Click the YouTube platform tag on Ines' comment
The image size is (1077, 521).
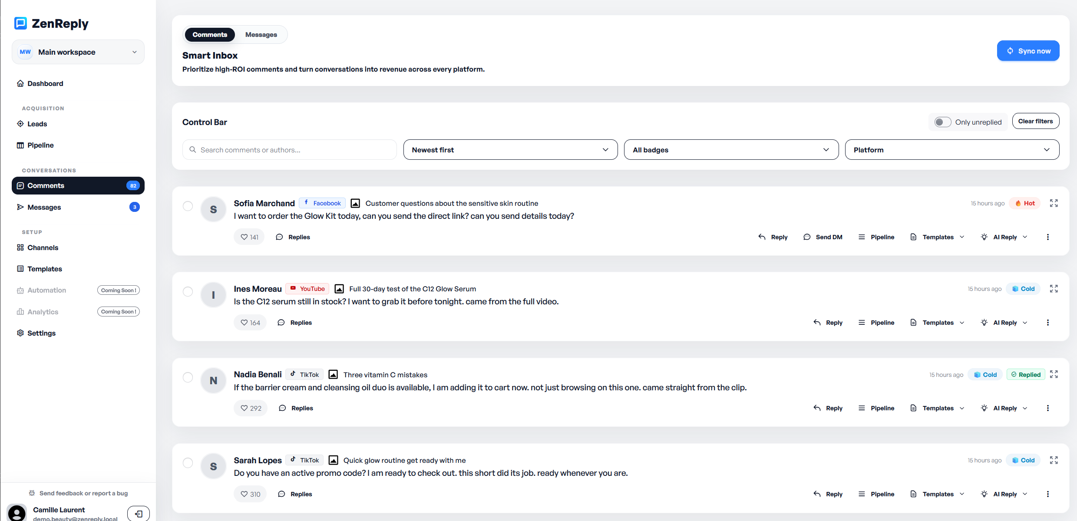coord(307,289)
